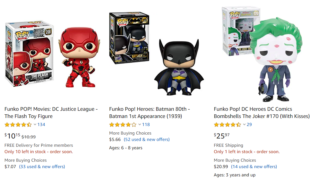
Task: Open the Joker With Kisses product title
Action: [x=261, y=112]
